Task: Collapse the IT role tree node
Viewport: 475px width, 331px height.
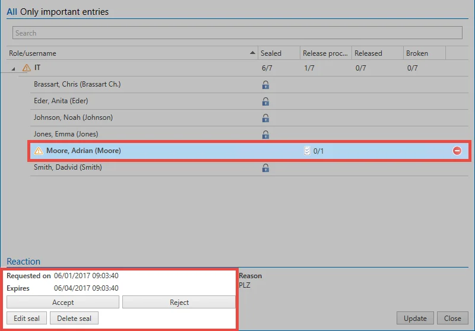Action: (x=13, y=69)
